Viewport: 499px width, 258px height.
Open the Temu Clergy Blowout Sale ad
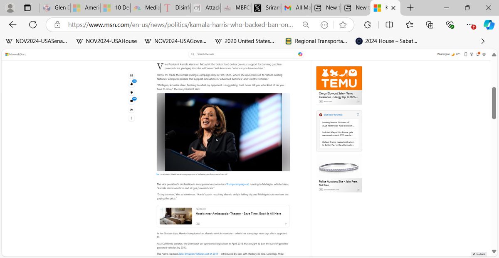point(339,85)
